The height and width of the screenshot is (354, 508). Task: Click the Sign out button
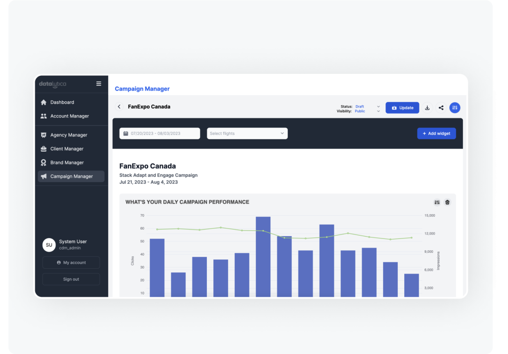click(71, 279)
